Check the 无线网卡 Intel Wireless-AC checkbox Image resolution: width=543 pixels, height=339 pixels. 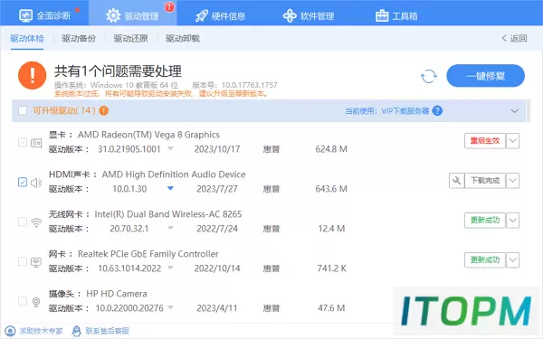[23, 221]
